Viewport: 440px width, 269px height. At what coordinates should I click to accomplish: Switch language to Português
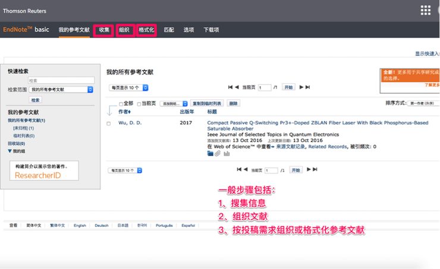coord(164,225)
